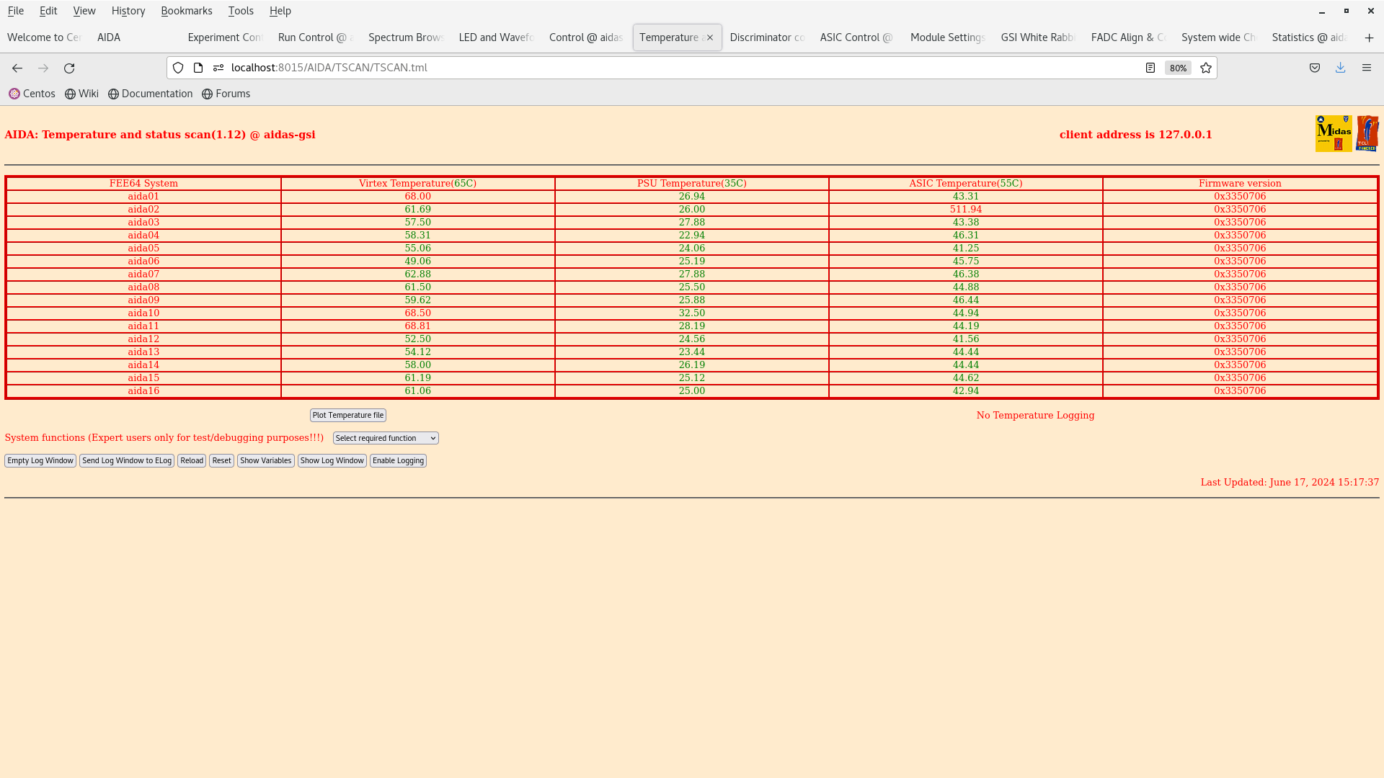Click the Reload button
The image size is (1384, 778).
click(x=191, y=461)
